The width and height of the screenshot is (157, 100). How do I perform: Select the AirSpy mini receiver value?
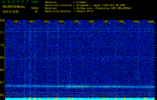pos(104,8)
